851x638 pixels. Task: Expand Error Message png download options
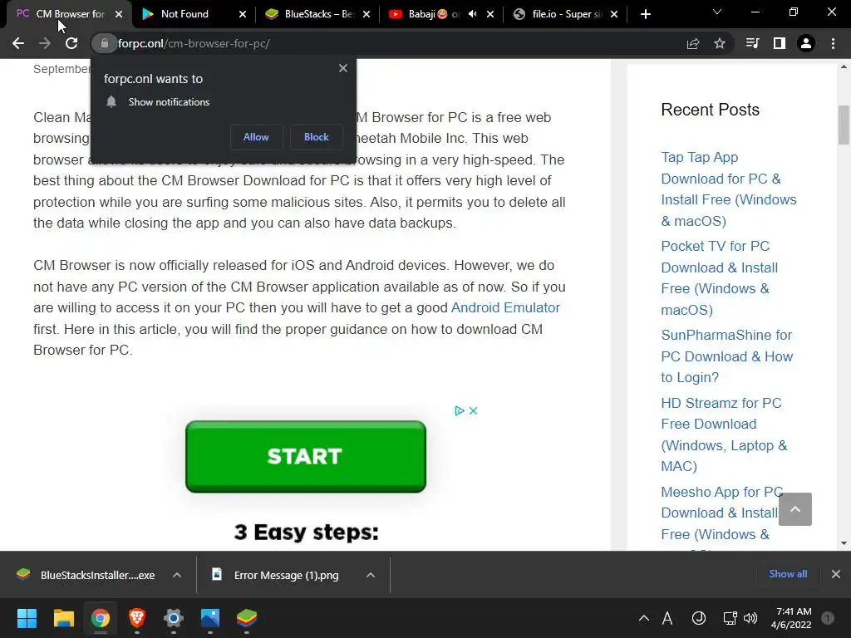tap(371, 575)
